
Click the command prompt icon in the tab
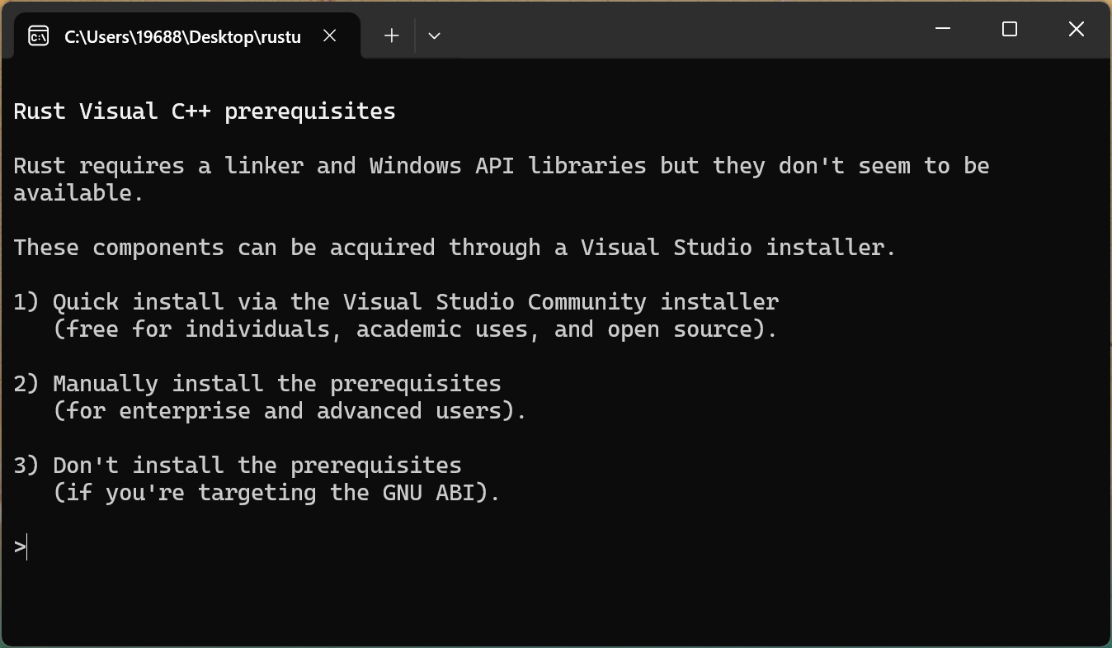pos(39,35)
